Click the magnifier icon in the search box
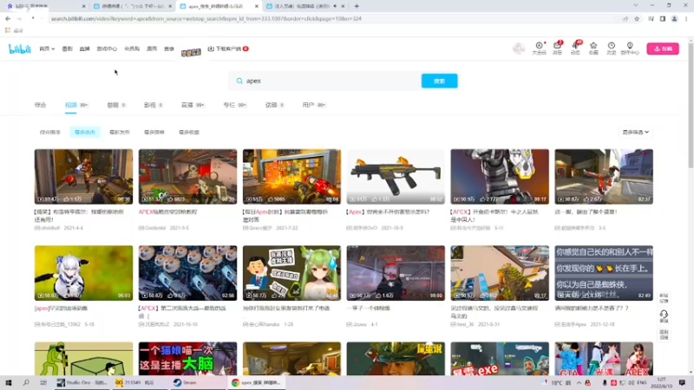Screen dimensions: 694x390 pos(239,81)
